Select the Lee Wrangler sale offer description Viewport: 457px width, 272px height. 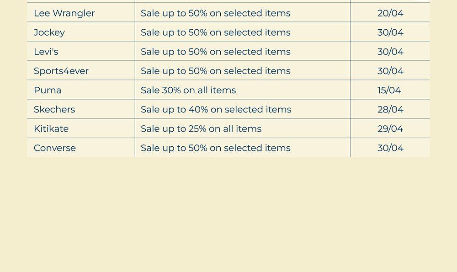click(x=215, y=13)
